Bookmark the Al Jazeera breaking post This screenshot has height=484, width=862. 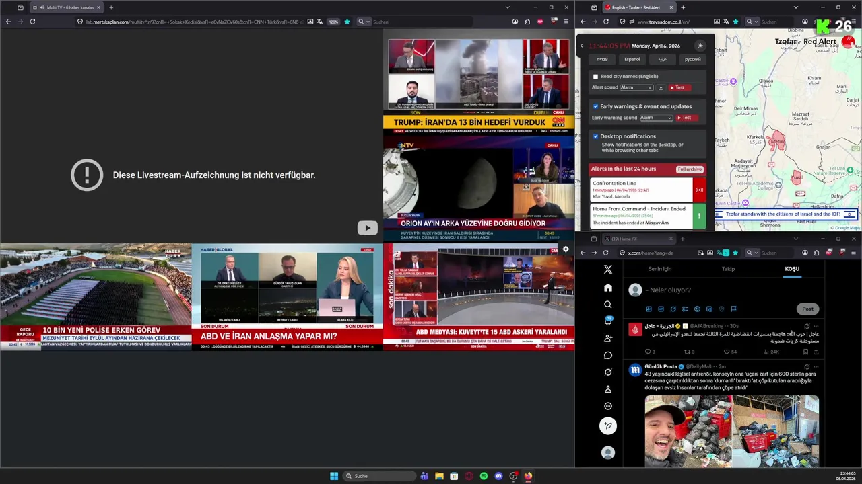(x=805, y=352)
